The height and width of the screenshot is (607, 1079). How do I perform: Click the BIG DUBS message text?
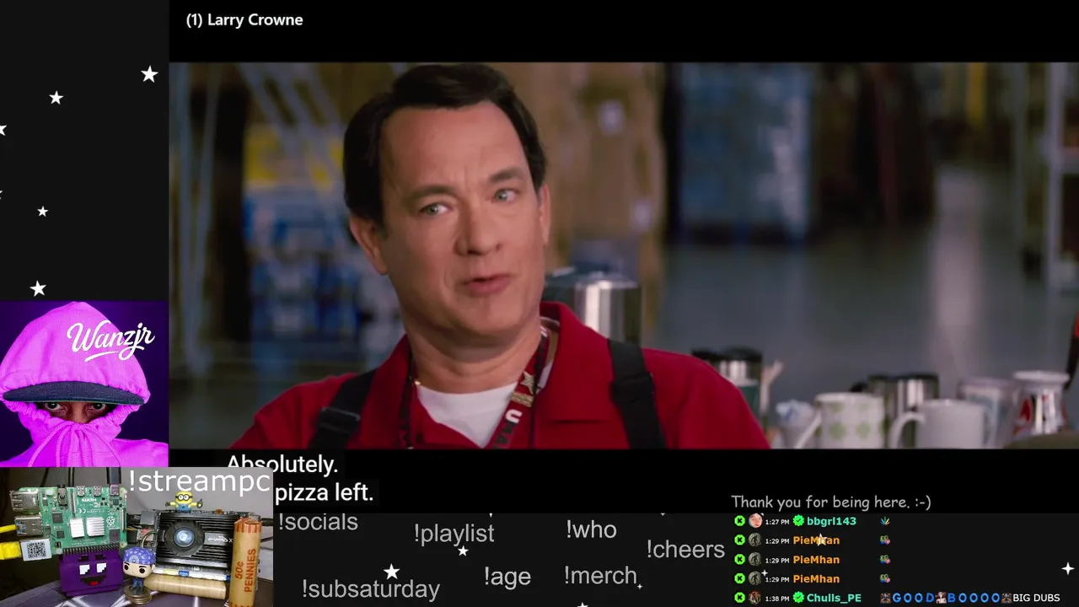1036,598
